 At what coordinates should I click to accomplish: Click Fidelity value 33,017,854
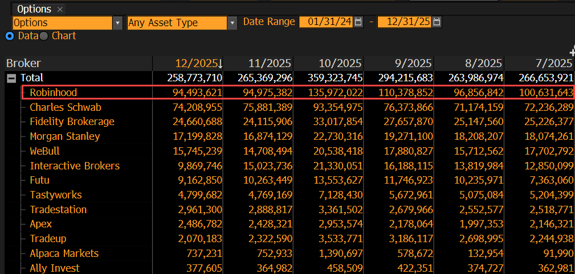(338, 122)
